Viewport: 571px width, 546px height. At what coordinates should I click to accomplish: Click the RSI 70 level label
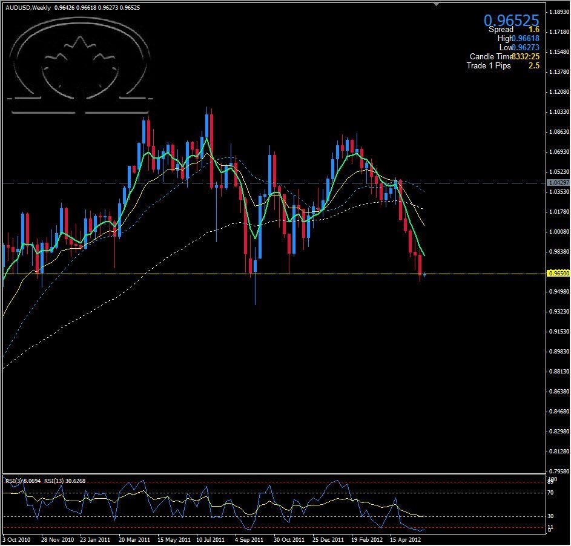[x=551, y=493]
